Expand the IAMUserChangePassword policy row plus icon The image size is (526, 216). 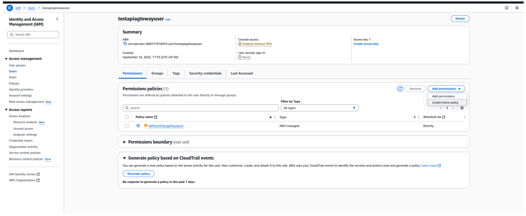pos(138,126)
